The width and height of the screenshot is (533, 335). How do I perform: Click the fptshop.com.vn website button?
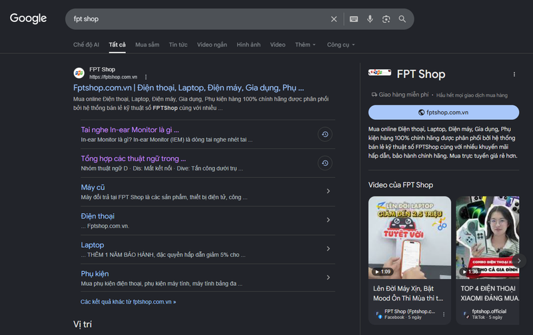pos(444,113)
